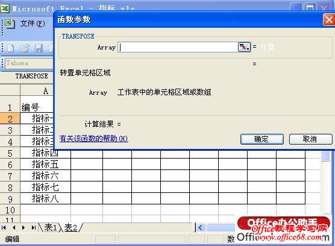The width and height of the screenshot is (335, 246).
Task: Click cell 指标四
Action: [45, 153]
